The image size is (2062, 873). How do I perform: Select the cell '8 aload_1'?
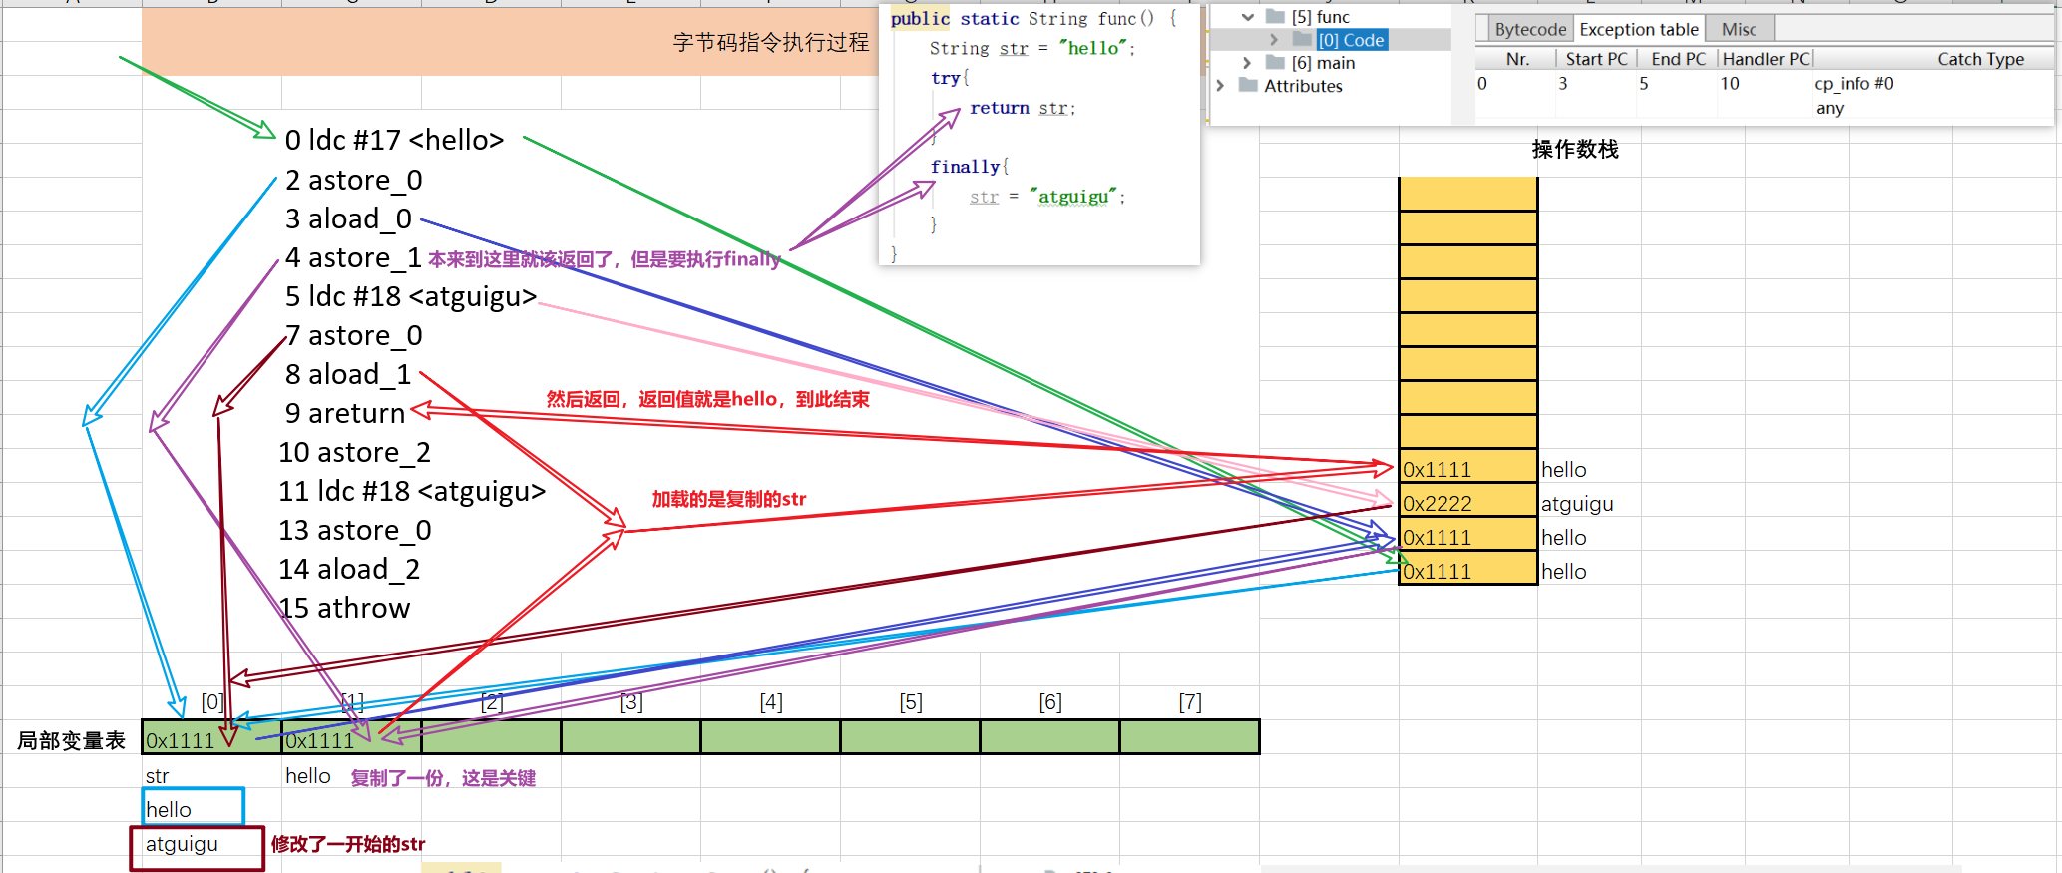[x=348, y=374]
